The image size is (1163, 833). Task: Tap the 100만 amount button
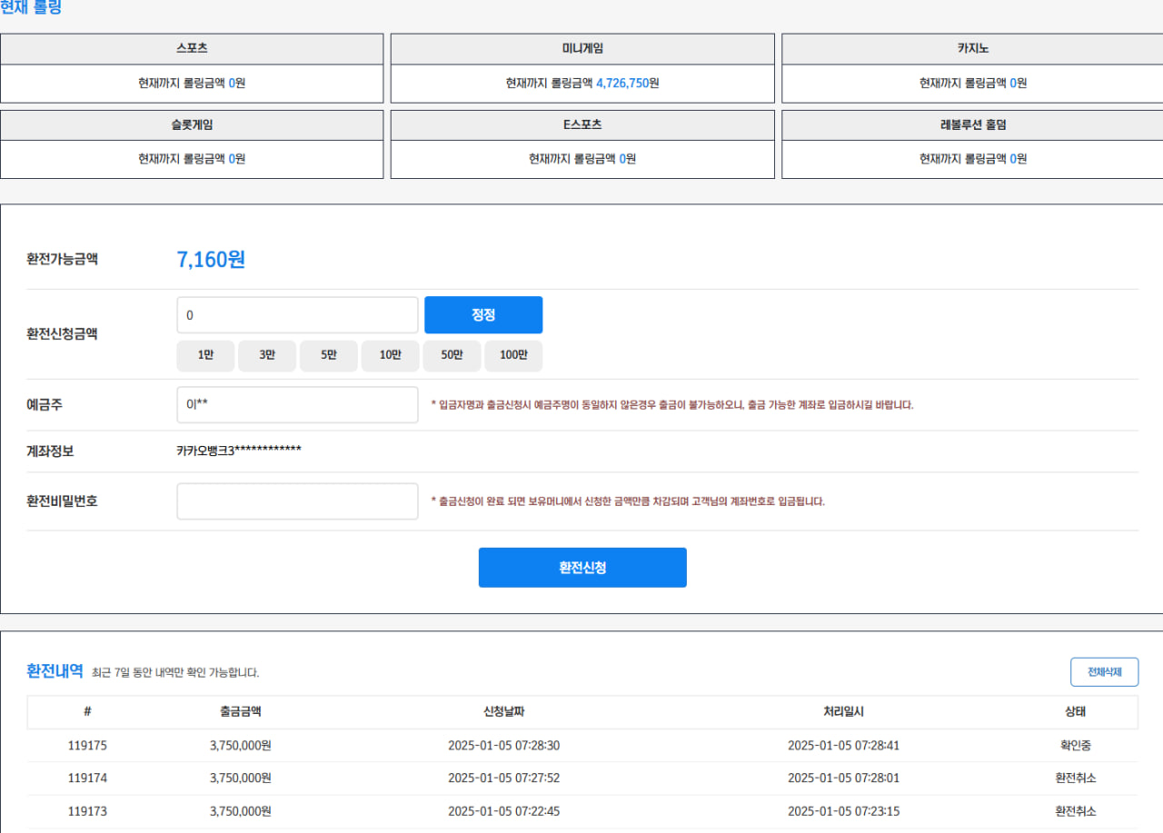pos(513,356)
